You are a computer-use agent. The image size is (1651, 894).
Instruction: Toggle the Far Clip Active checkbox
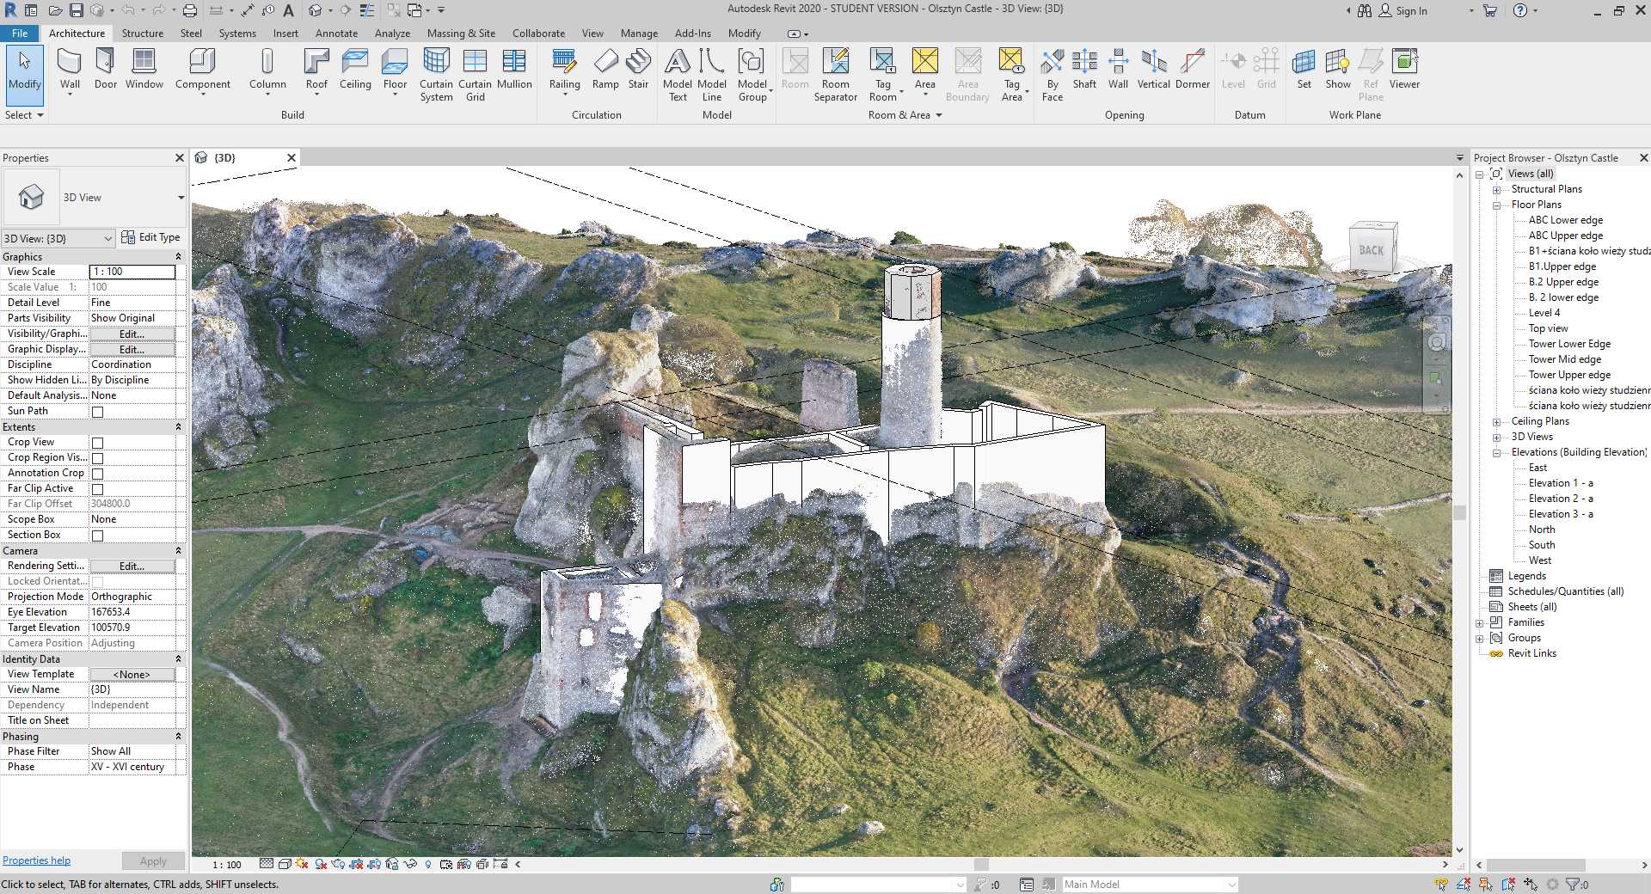click(x=98, y=489)
